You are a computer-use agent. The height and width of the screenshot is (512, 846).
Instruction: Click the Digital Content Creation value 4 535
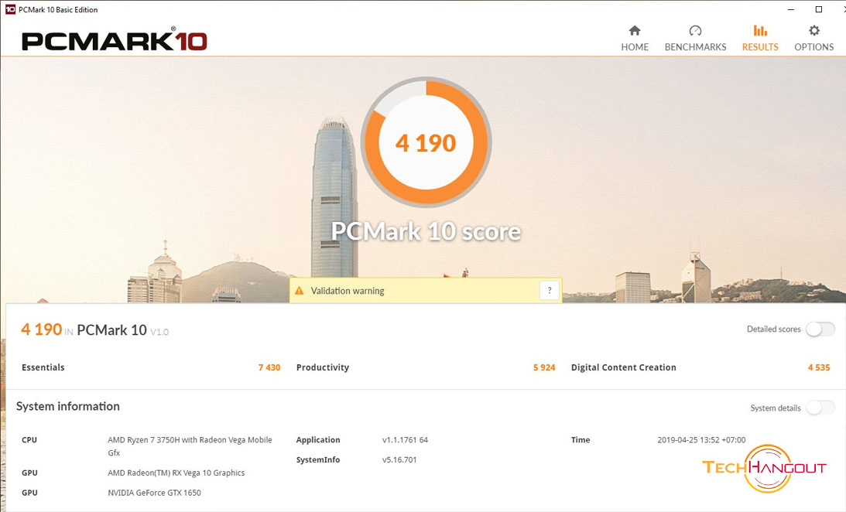pos(819,367)
